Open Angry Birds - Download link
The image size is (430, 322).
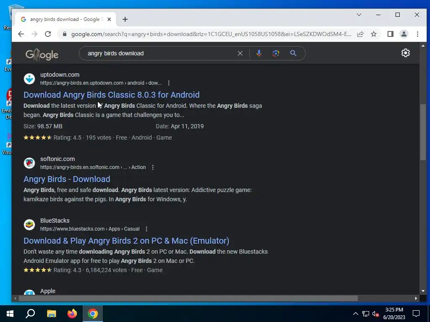coord(67,179)
